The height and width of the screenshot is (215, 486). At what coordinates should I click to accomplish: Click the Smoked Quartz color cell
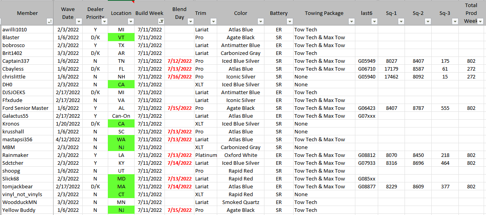coord(240,202)
